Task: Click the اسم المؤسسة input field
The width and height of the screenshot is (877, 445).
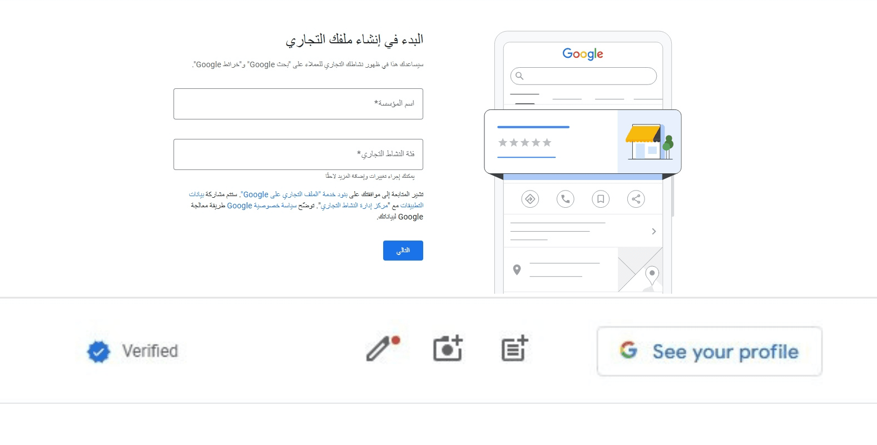Action: pyautogui.click(x=298, y=104)
